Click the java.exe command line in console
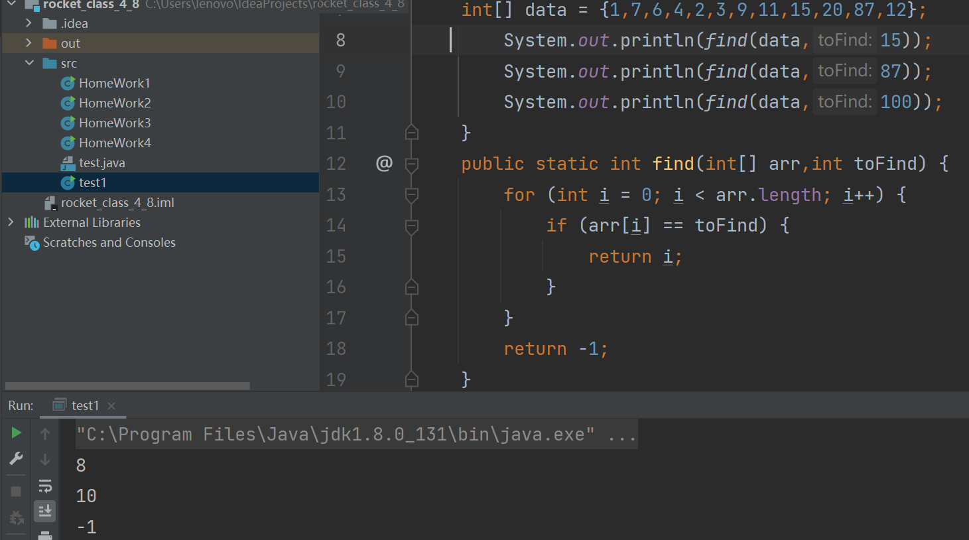 pyautogui.click(x=356, y=435)
